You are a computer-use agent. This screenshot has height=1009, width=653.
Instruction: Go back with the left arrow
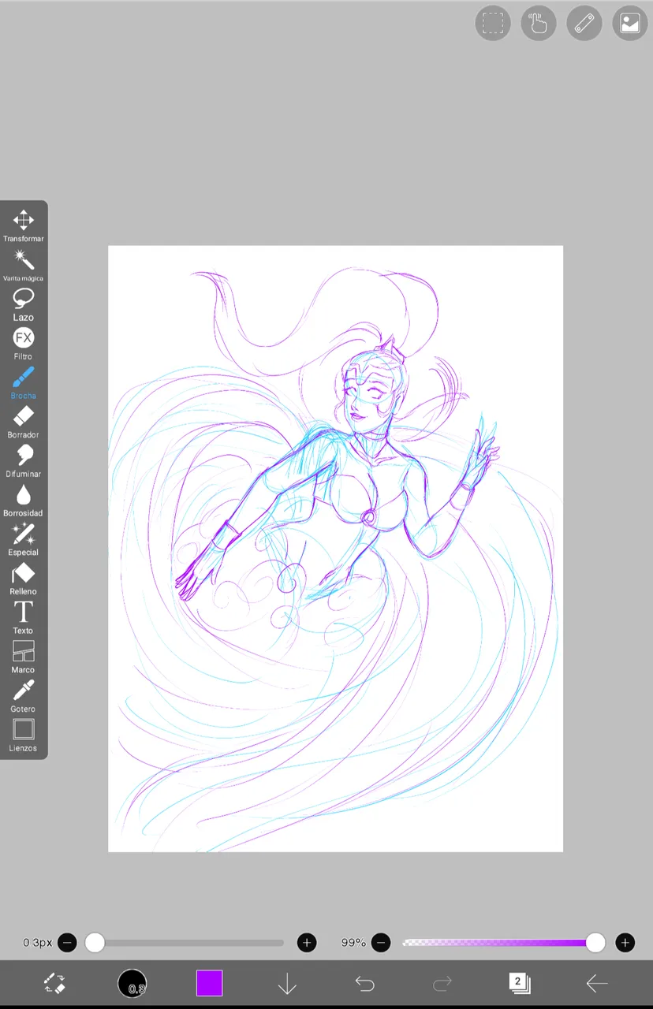pyautogui.click(x=597, y=983)
